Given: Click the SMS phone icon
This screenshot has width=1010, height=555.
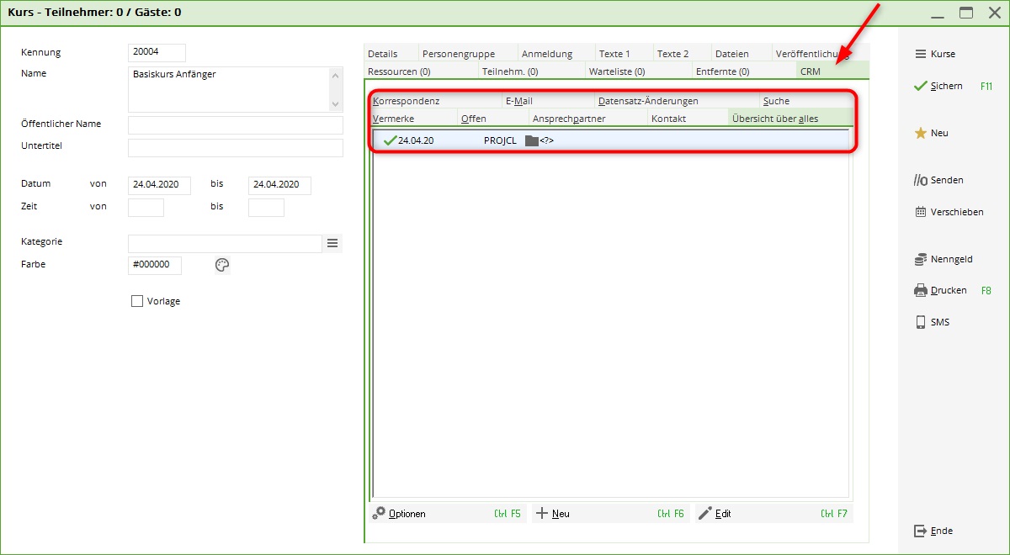Looking at the screenshot, I should (x=920, y=322).
